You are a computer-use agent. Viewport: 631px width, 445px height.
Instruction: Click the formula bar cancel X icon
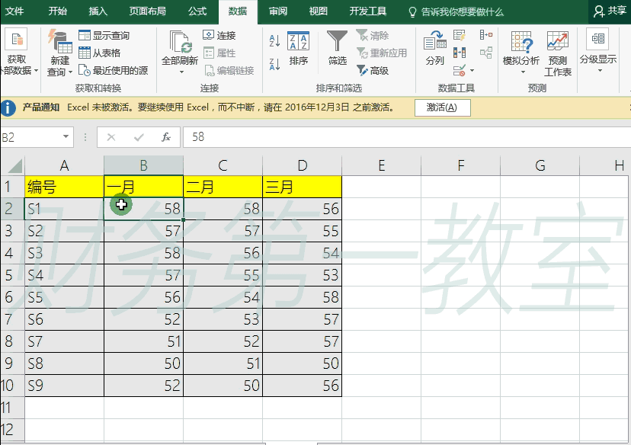click(x=111, y=137)
